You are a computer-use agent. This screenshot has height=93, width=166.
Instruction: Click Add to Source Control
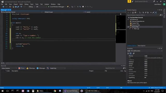coord(157,88)
